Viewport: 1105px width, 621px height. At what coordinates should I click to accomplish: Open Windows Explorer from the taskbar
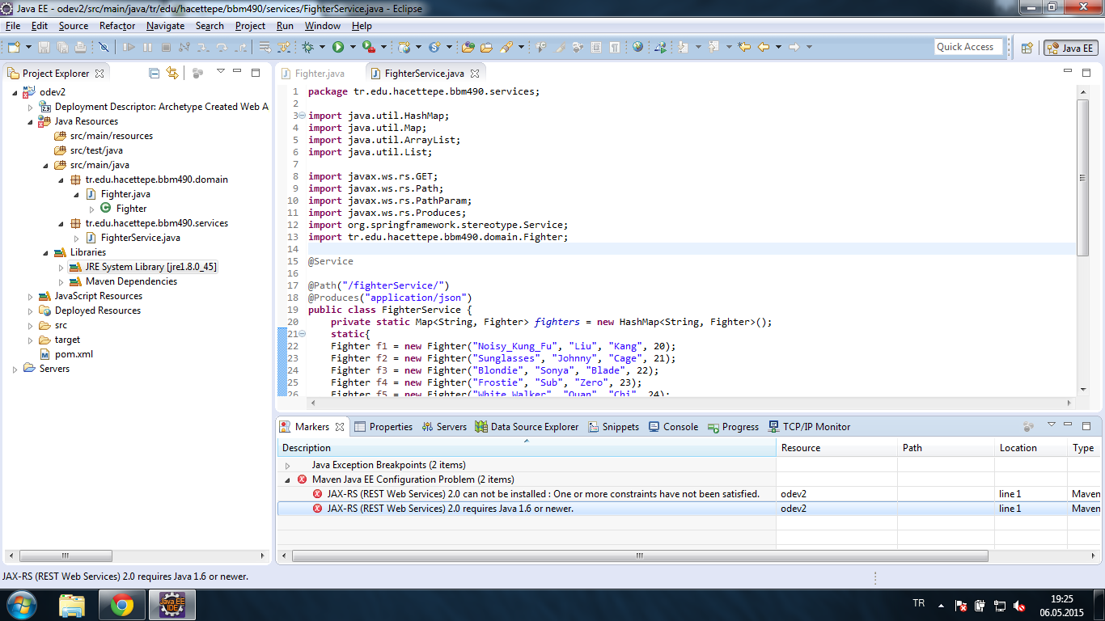[x=72, y=605]
